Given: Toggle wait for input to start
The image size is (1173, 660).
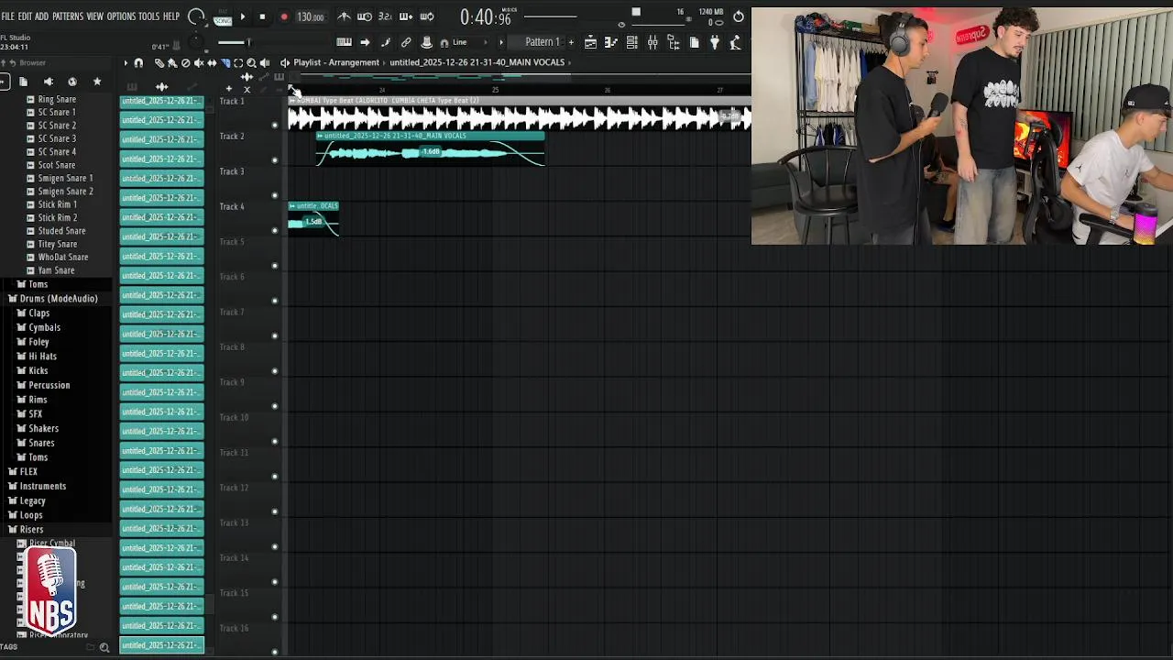Looking at the screenshot, I should point(365,16).
